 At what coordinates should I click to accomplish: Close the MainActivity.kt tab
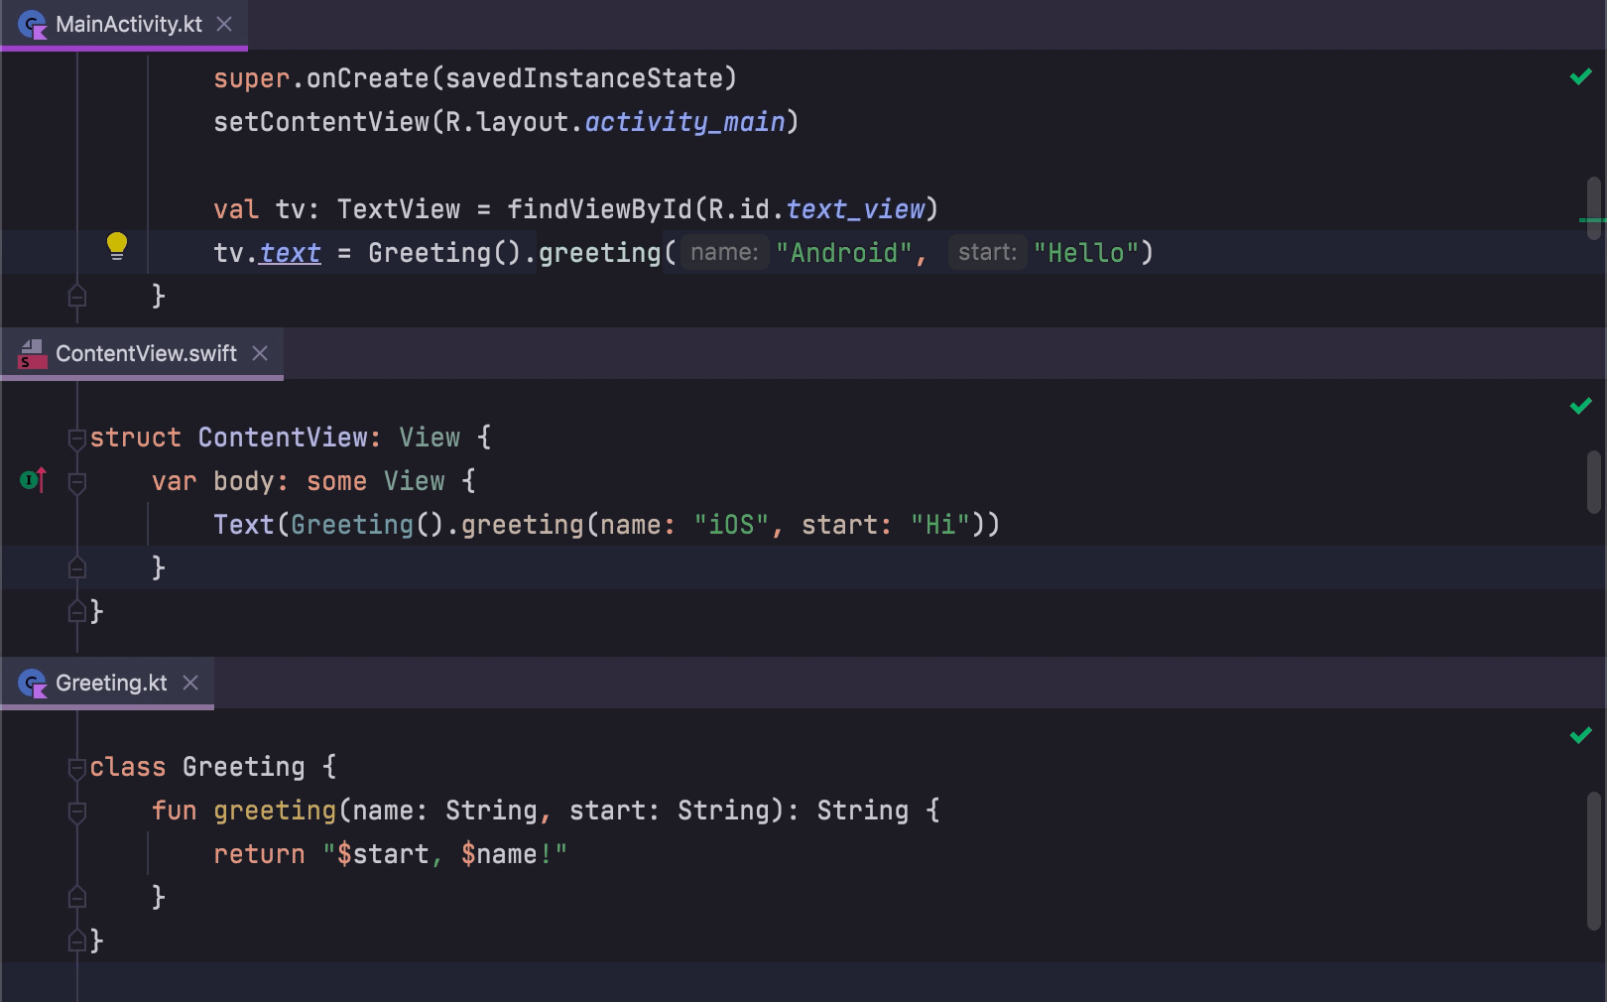225,24
